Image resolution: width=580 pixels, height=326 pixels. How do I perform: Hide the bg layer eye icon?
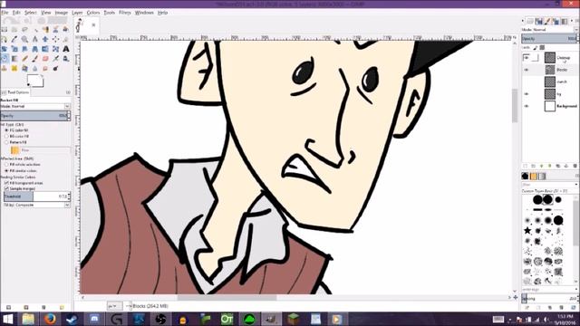coord(527,94)
